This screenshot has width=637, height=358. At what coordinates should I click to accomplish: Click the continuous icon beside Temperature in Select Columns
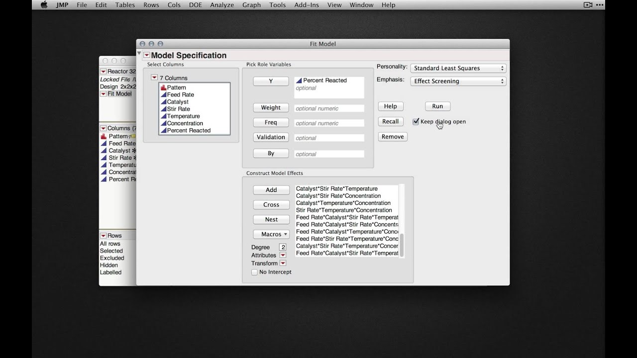tap(163, 116)
